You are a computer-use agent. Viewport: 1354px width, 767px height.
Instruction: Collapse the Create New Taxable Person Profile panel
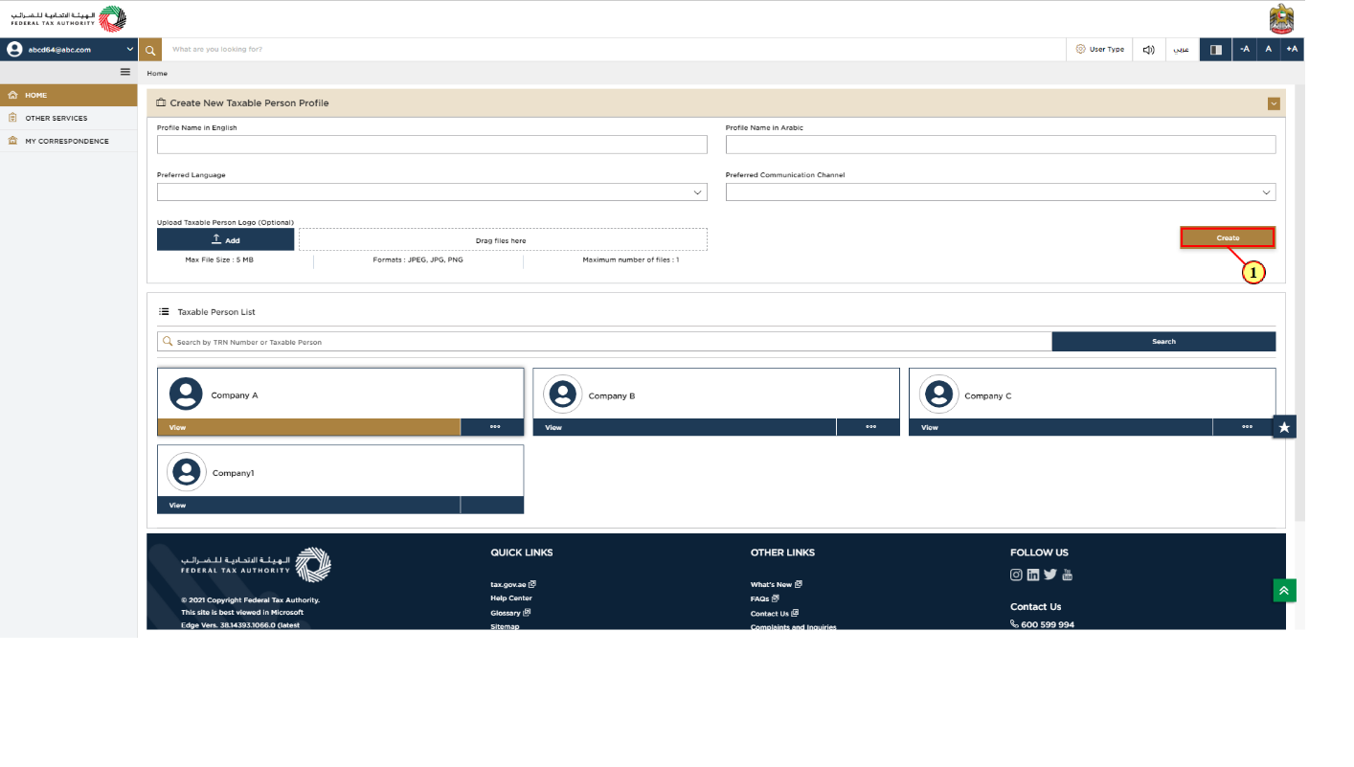point(1274,103)
